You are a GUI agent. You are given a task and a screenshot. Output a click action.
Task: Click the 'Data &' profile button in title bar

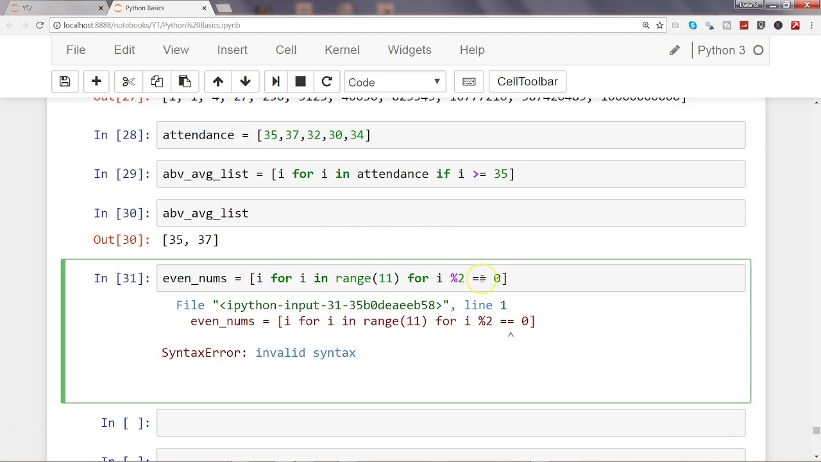(749, 5)
